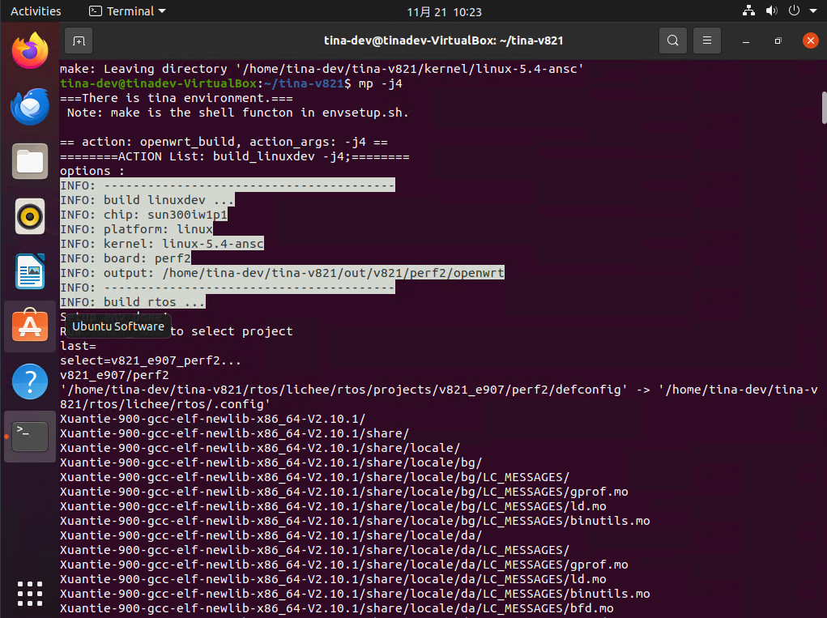Open the Help question mark icon
Viewport: 827px width, 618px height.
point(30,381)
